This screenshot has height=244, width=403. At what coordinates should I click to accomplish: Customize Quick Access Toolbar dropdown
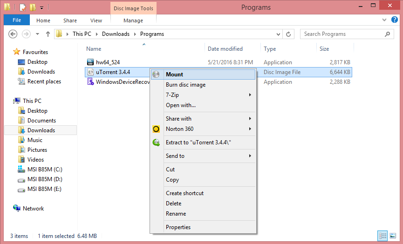(41, 8)
